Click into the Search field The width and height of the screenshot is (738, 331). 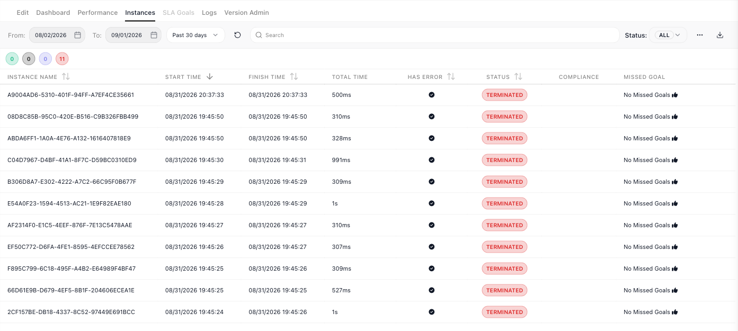click(x=434, y=35)
